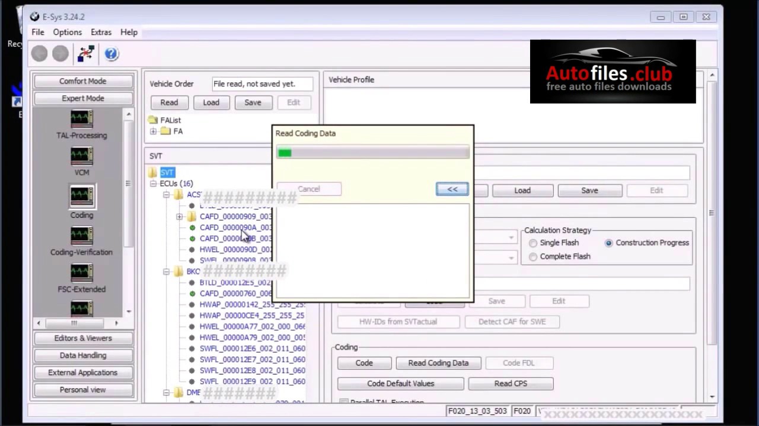Screen dimensions: 759x426
Task: Select the HWEL_0000090D tree entry
Action: coord(235,250)
